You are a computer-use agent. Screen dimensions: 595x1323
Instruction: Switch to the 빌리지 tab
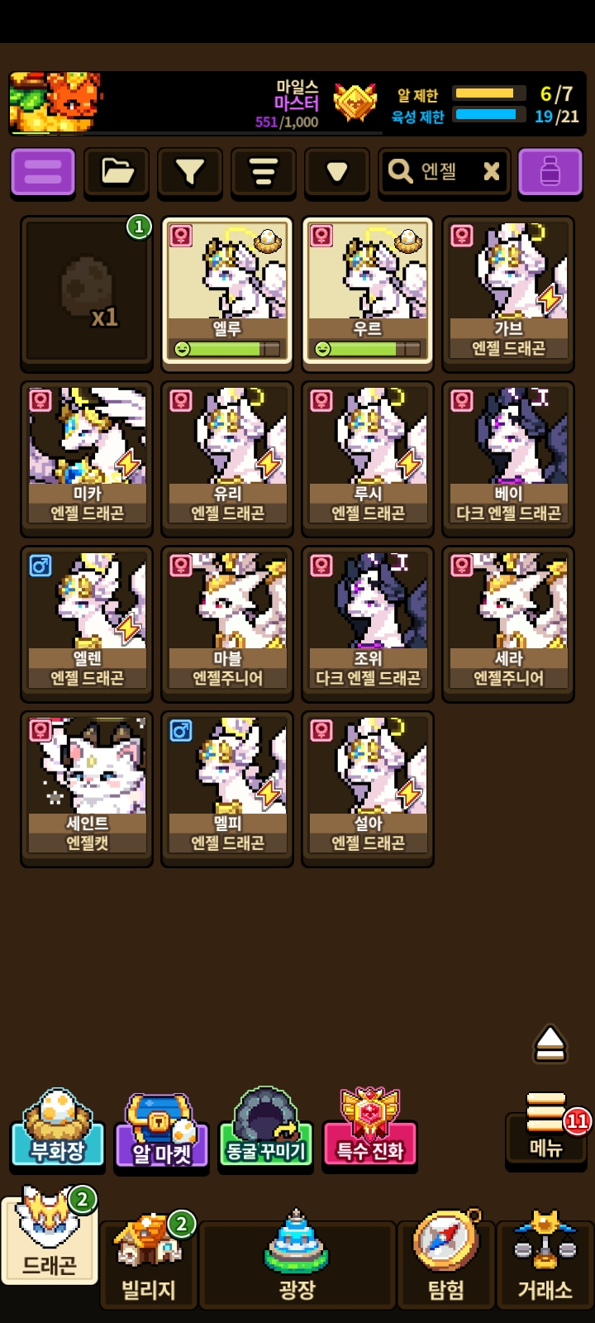coord(149,1261)
